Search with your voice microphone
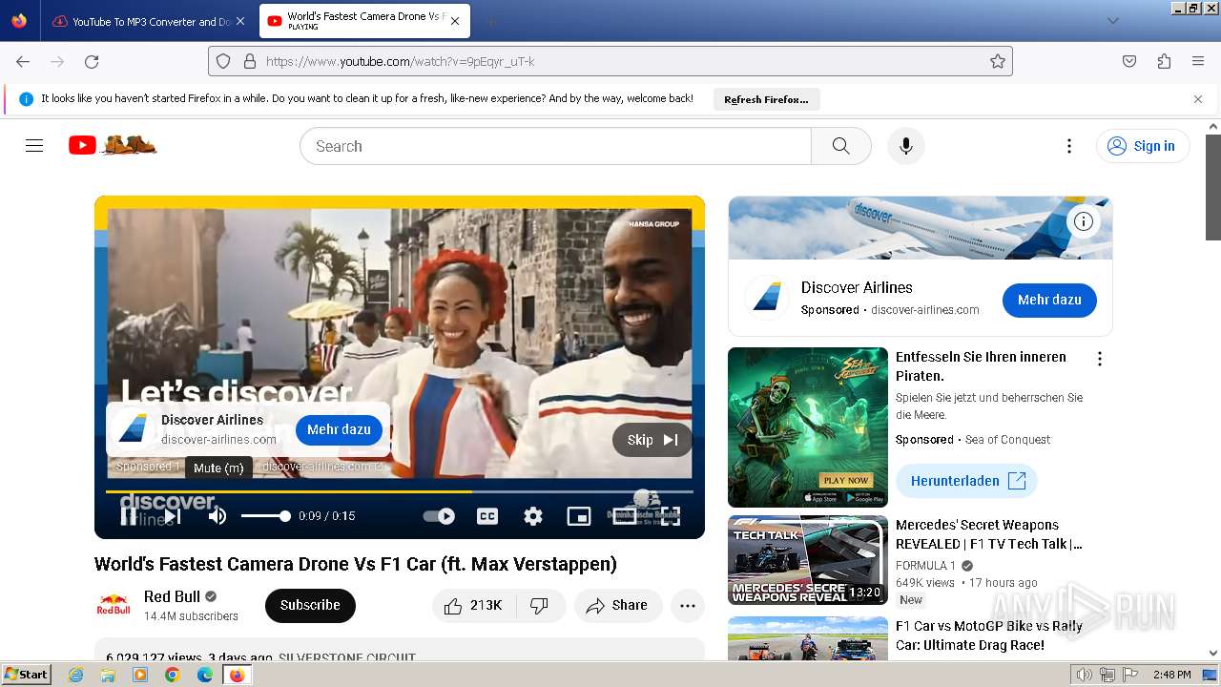Viewport: 1221px width, 687px height. pos(906,146)
